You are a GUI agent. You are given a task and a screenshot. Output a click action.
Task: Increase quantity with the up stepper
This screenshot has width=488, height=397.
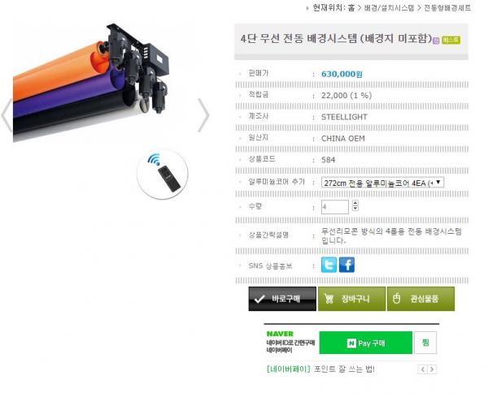(x=355, y=203)
